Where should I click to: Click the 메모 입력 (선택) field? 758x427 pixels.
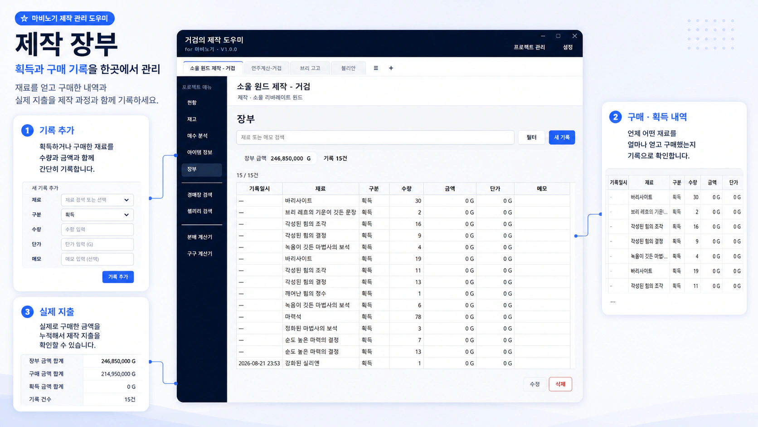click(97, 259)
